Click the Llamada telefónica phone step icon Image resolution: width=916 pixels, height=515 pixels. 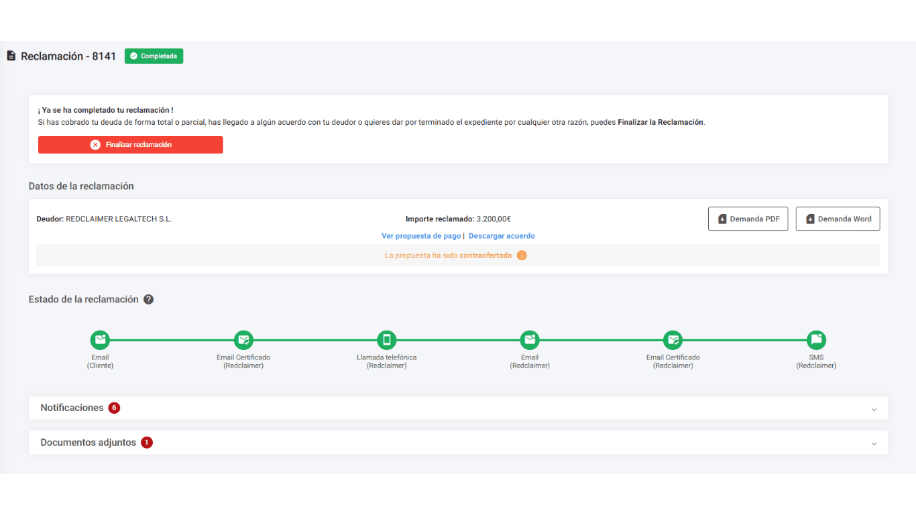coord(386,340)
